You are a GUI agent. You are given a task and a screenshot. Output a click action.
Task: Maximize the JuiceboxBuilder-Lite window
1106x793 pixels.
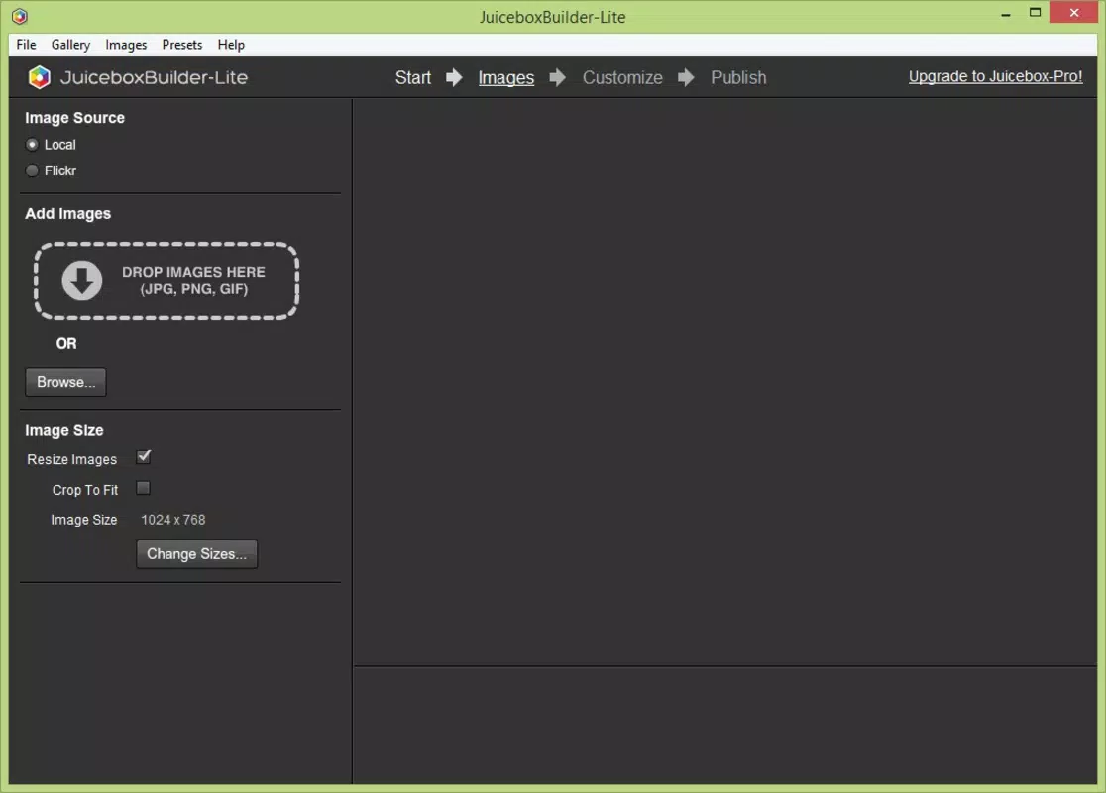[x=1035, y=13]
